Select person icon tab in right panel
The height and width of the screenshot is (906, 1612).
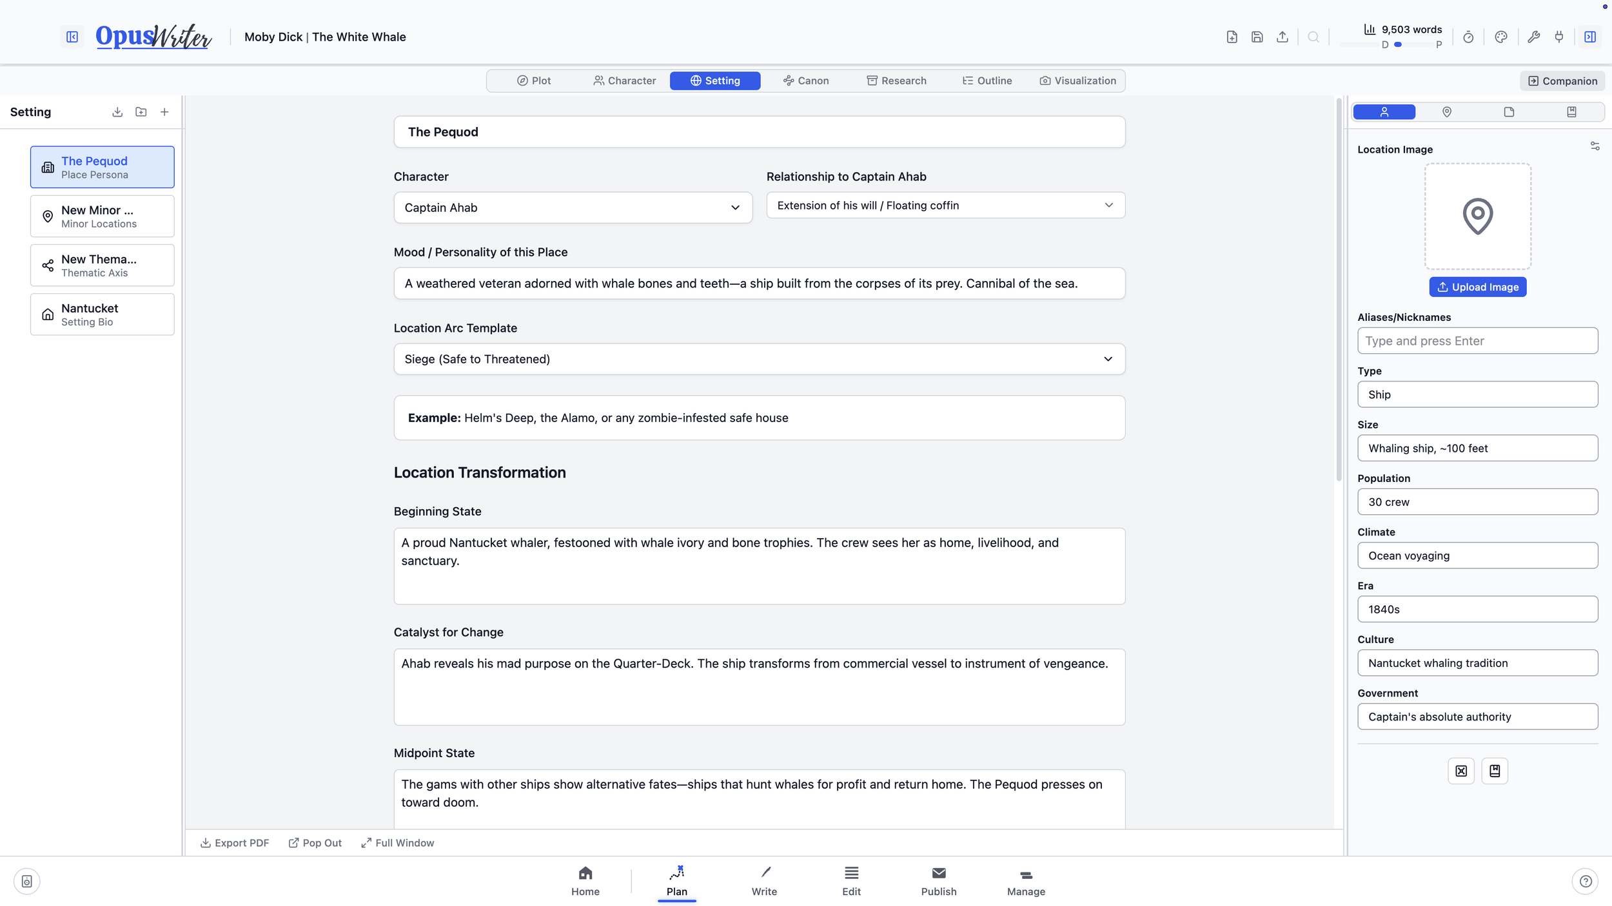point(1384,112)
